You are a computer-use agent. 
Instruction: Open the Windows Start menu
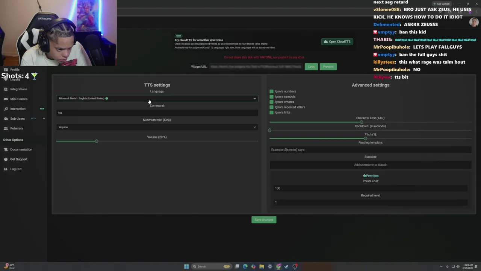186,266
